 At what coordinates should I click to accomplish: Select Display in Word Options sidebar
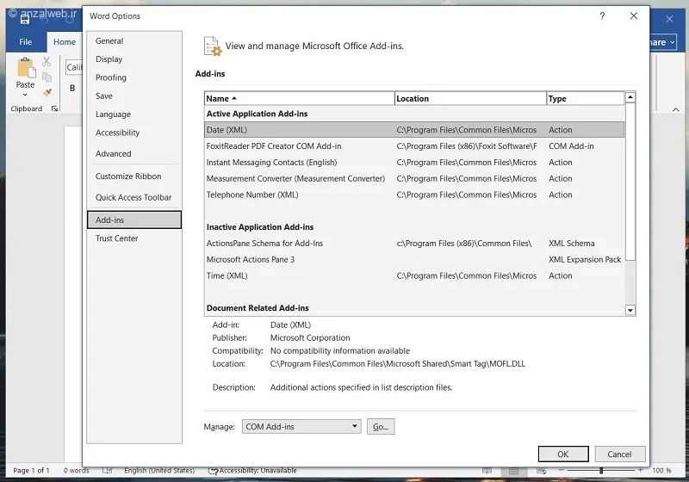(134, 59)
